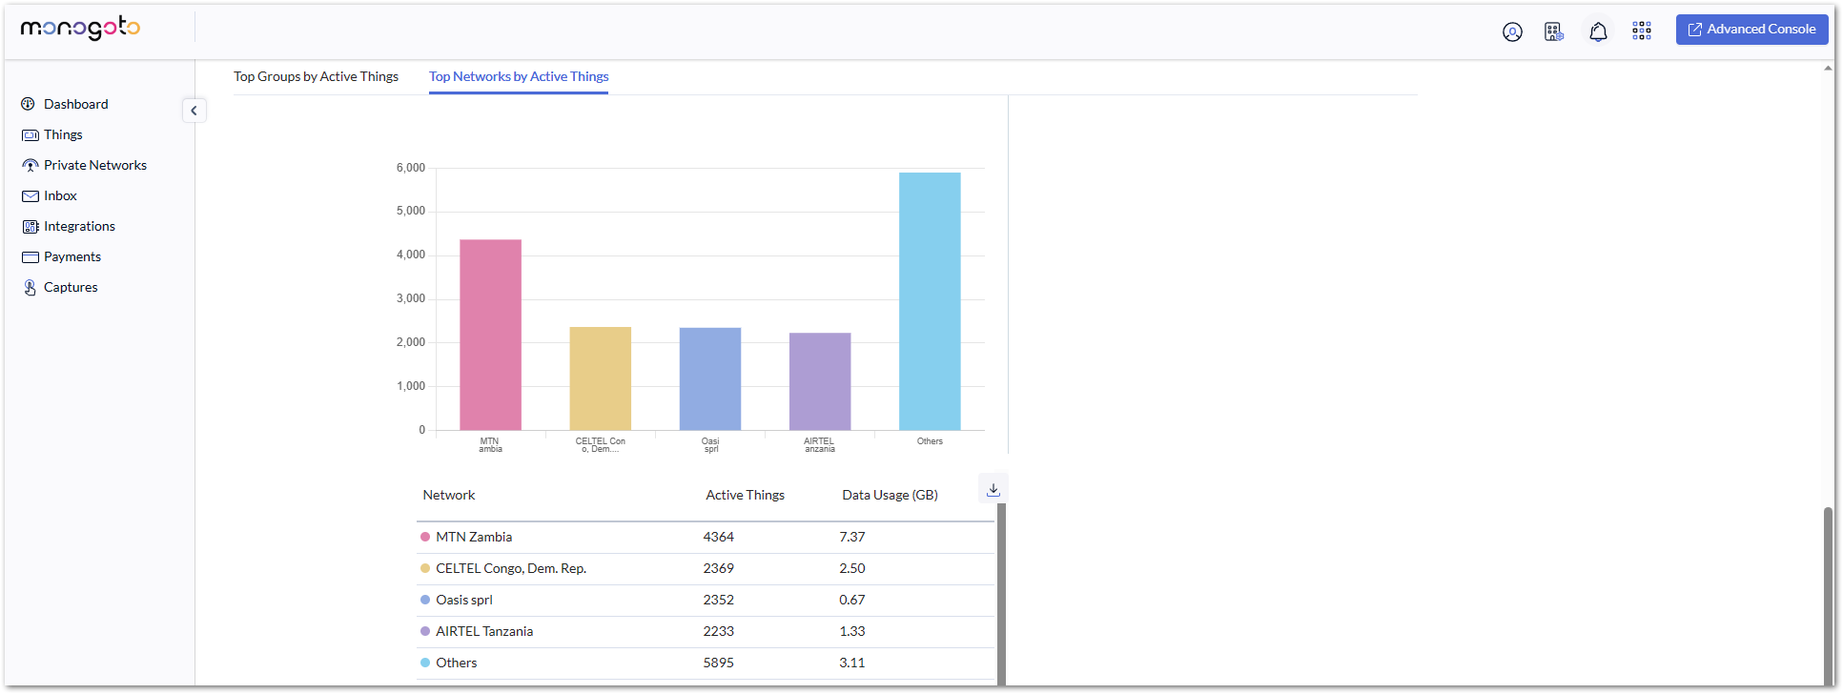The image size is (1843, 694).
Task: Select the CELTEL Congo, Dem. Rep. row name
Action: pyautogui.click(x=511, y=568)
